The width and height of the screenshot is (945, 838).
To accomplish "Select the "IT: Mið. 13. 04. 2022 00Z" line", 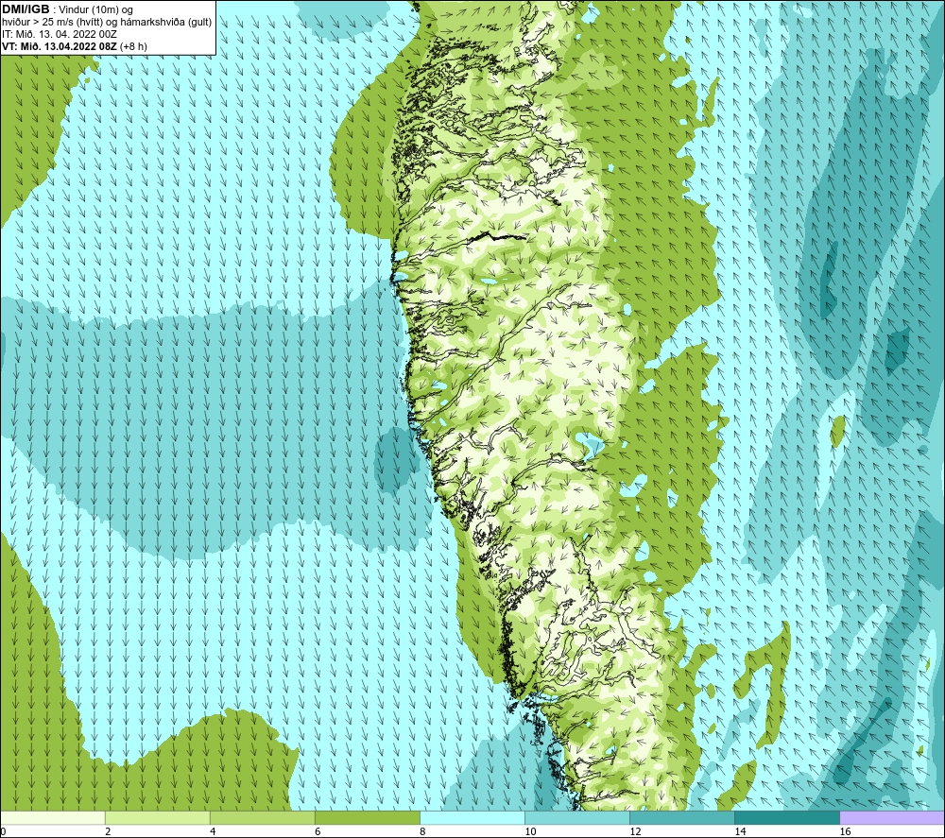I will coord(59,34).
